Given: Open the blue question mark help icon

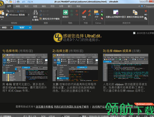Looking at the screenshot, I should pos(142,6).
